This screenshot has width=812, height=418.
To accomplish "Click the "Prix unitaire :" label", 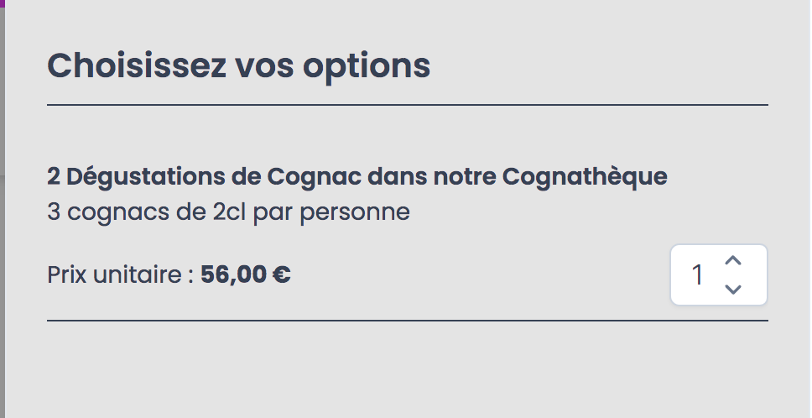I will (121, 274).
